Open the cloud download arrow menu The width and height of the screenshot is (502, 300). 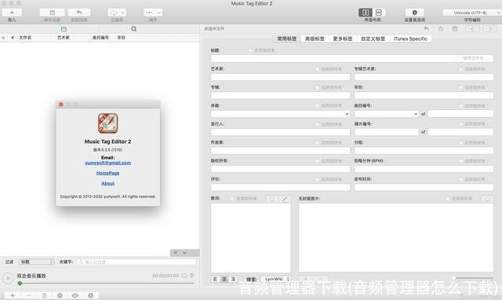point(123,13)
